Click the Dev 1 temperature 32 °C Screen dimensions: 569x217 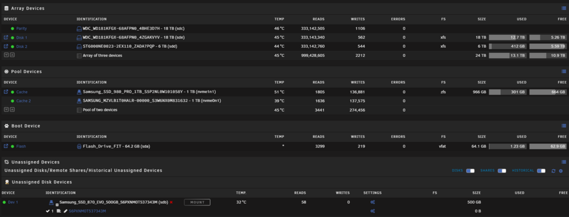(x=241, y=202)
